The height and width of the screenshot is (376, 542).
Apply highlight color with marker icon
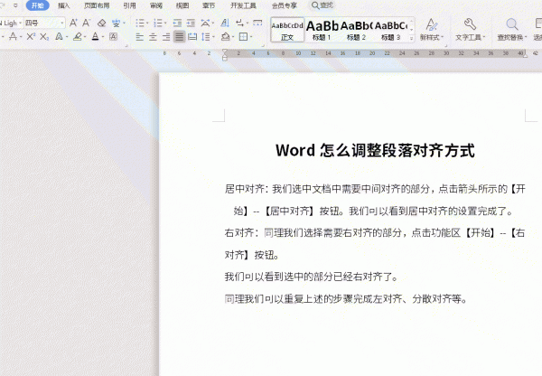[78, 36]
